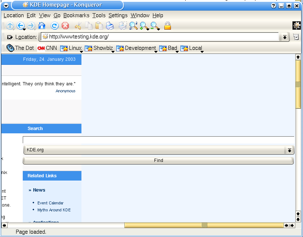Image resolution: width=303 pixels, height=237 pixels.
Task: Click the Anonymous quote author link
Action: (x=65, y=91)
